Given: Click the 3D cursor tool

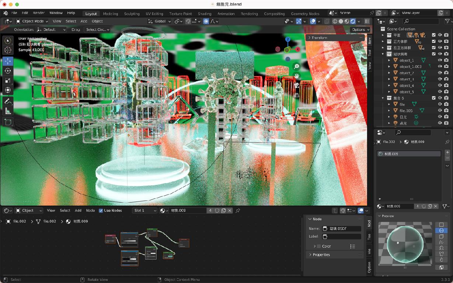Looking at the screenshot, I should [x=8, y=50].
